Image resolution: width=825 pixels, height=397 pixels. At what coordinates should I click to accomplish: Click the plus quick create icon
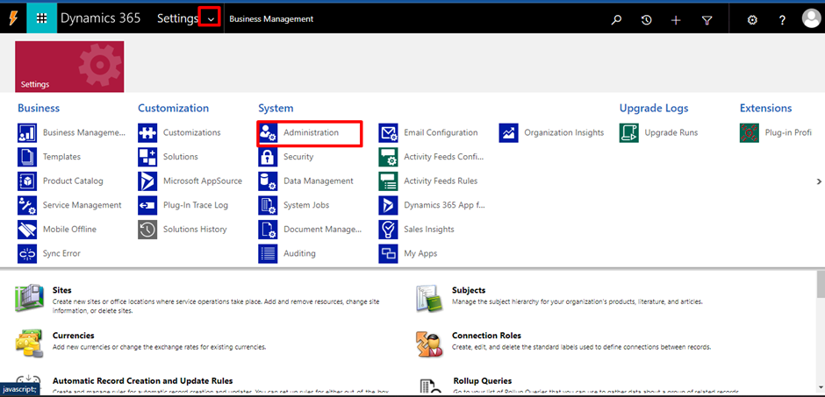676,20
